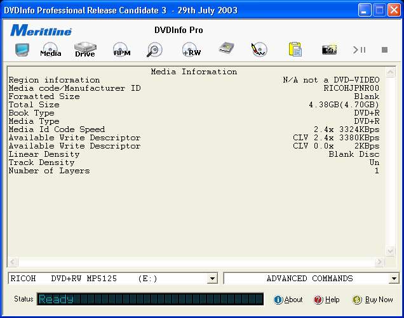Click the magnifying glass disc scan icon
The height and width of the screenshot is (318, 404).
154,50
